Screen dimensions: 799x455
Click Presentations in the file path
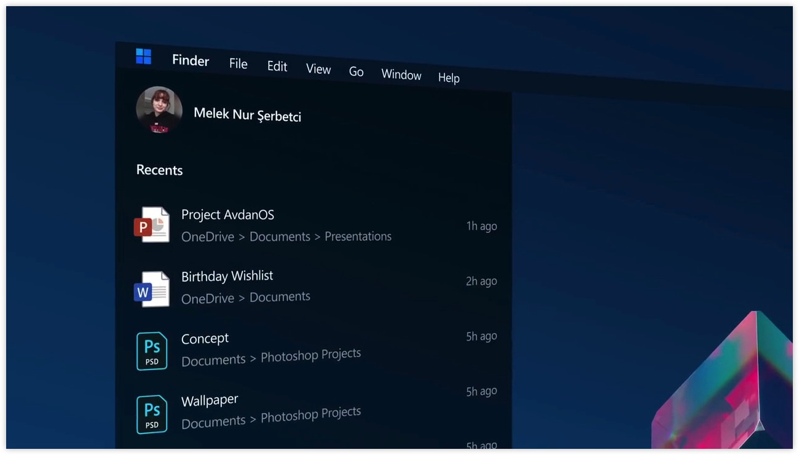pos(358,236)
